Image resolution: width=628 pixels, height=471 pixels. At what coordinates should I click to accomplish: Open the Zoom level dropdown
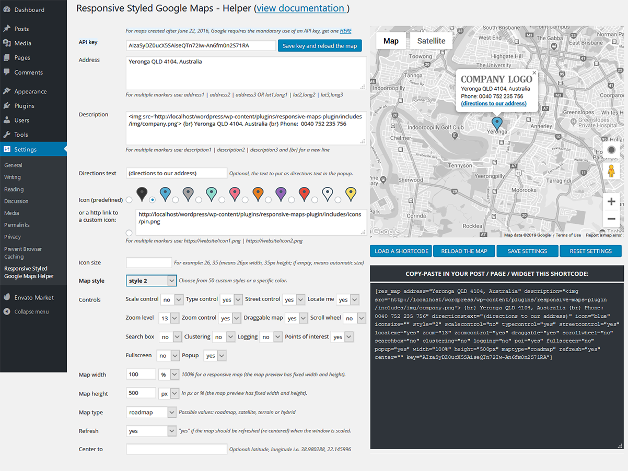[169, 318]
